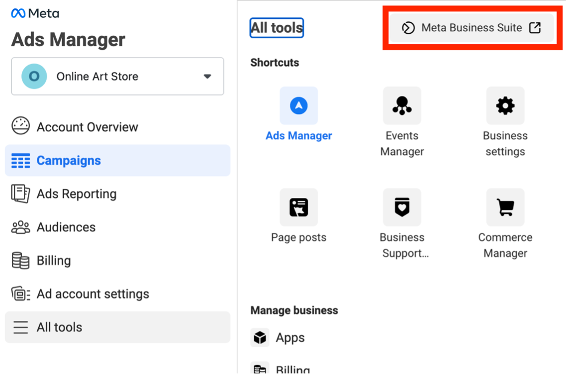Go to Account Overview
Viewport: 568px width, 375px height.
point(87,127)
